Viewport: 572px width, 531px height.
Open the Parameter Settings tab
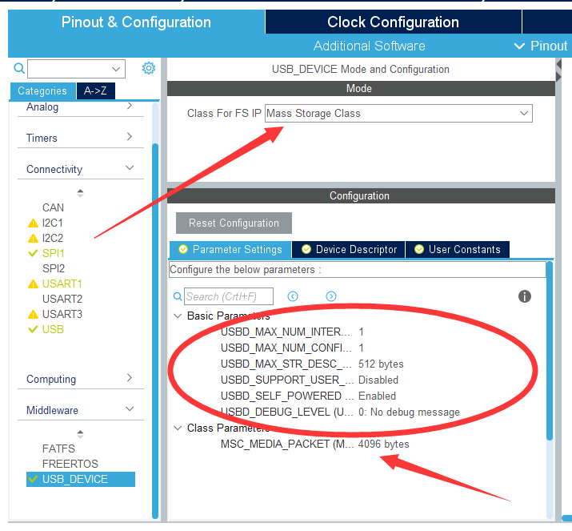pos(230,249)
